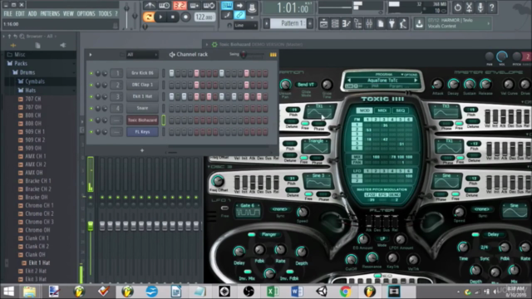532x299 pixels.
Task: Click the channel rack graph editor icon
Action: coord(273,55)
